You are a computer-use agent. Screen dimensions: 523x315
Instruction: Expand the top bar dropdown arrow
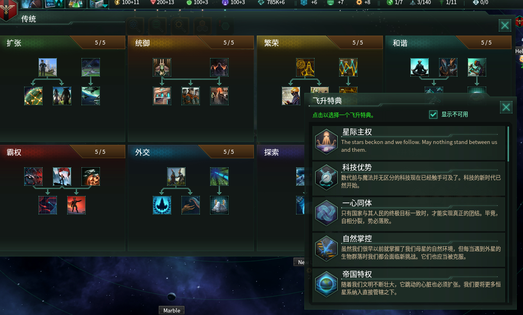[105, 6]
